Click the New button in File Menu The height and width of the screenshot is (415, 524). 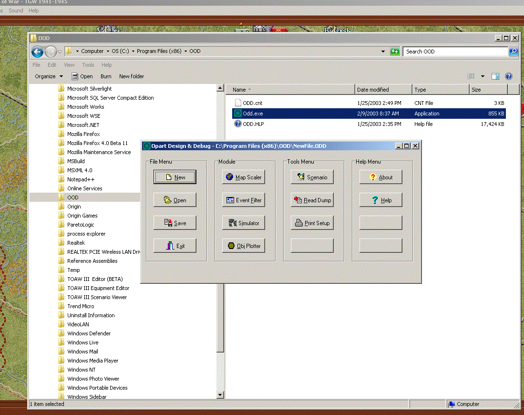click(175, 177)
